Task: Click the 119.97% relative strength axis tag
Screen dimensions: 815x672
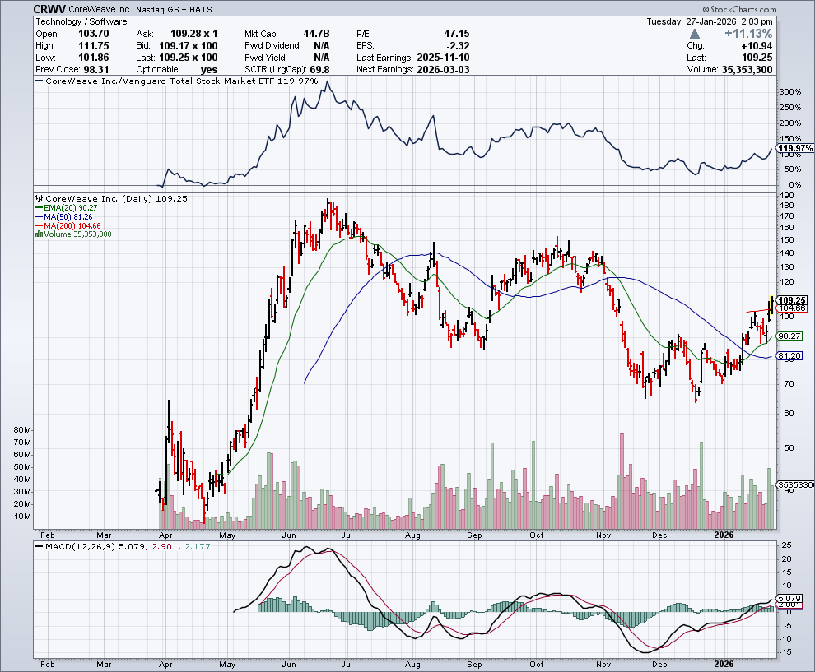Action: pyautogui.click(x=794, y=148)
